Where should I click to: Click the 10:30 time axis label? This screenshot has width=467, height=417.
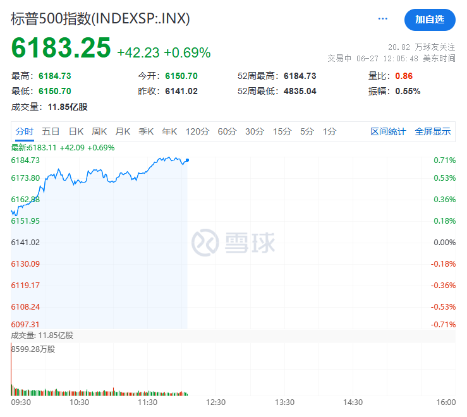[79, 402]
